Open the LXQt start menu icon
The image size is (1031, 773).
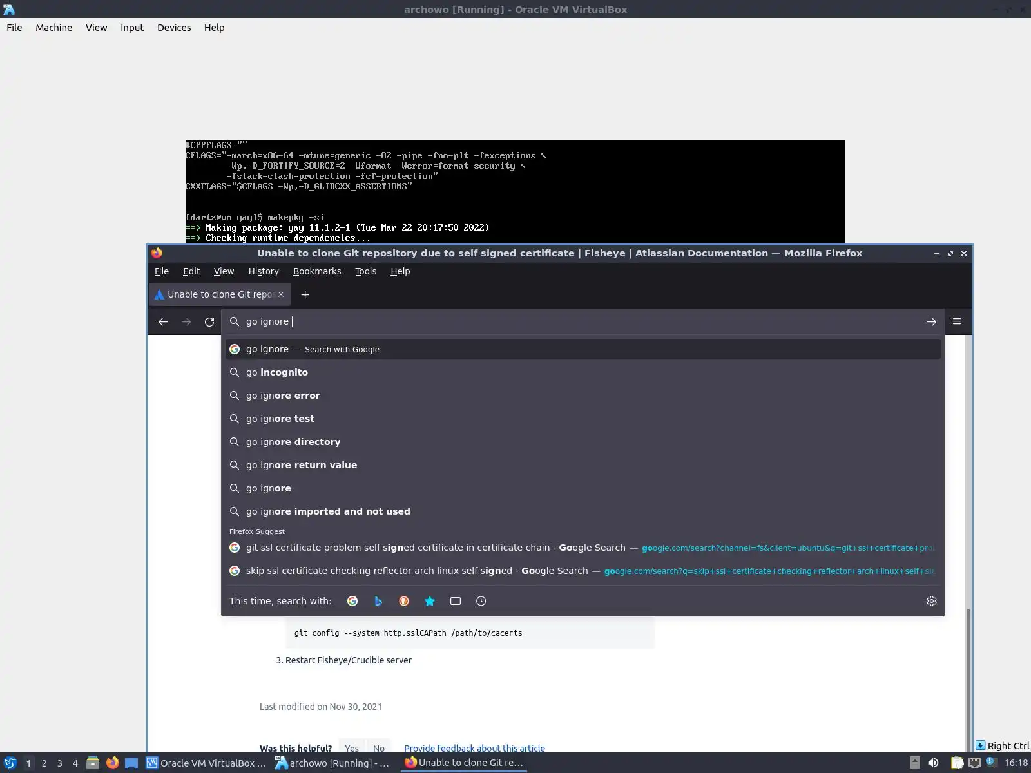pyautogui.click(x=10, y=763)
